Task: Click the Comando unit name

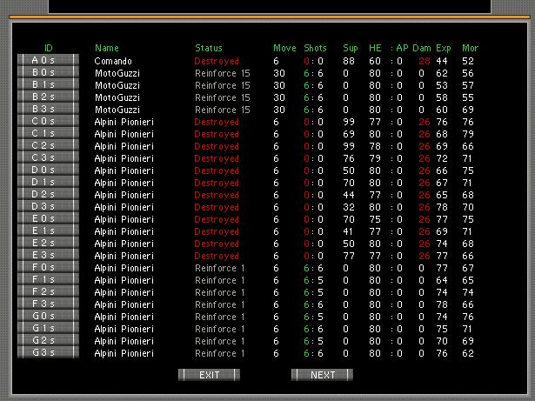Action: [113, 62]
